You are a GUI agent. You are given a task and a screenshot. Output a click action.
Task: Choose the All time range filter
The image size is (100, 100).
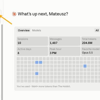[x=97, y=30]
